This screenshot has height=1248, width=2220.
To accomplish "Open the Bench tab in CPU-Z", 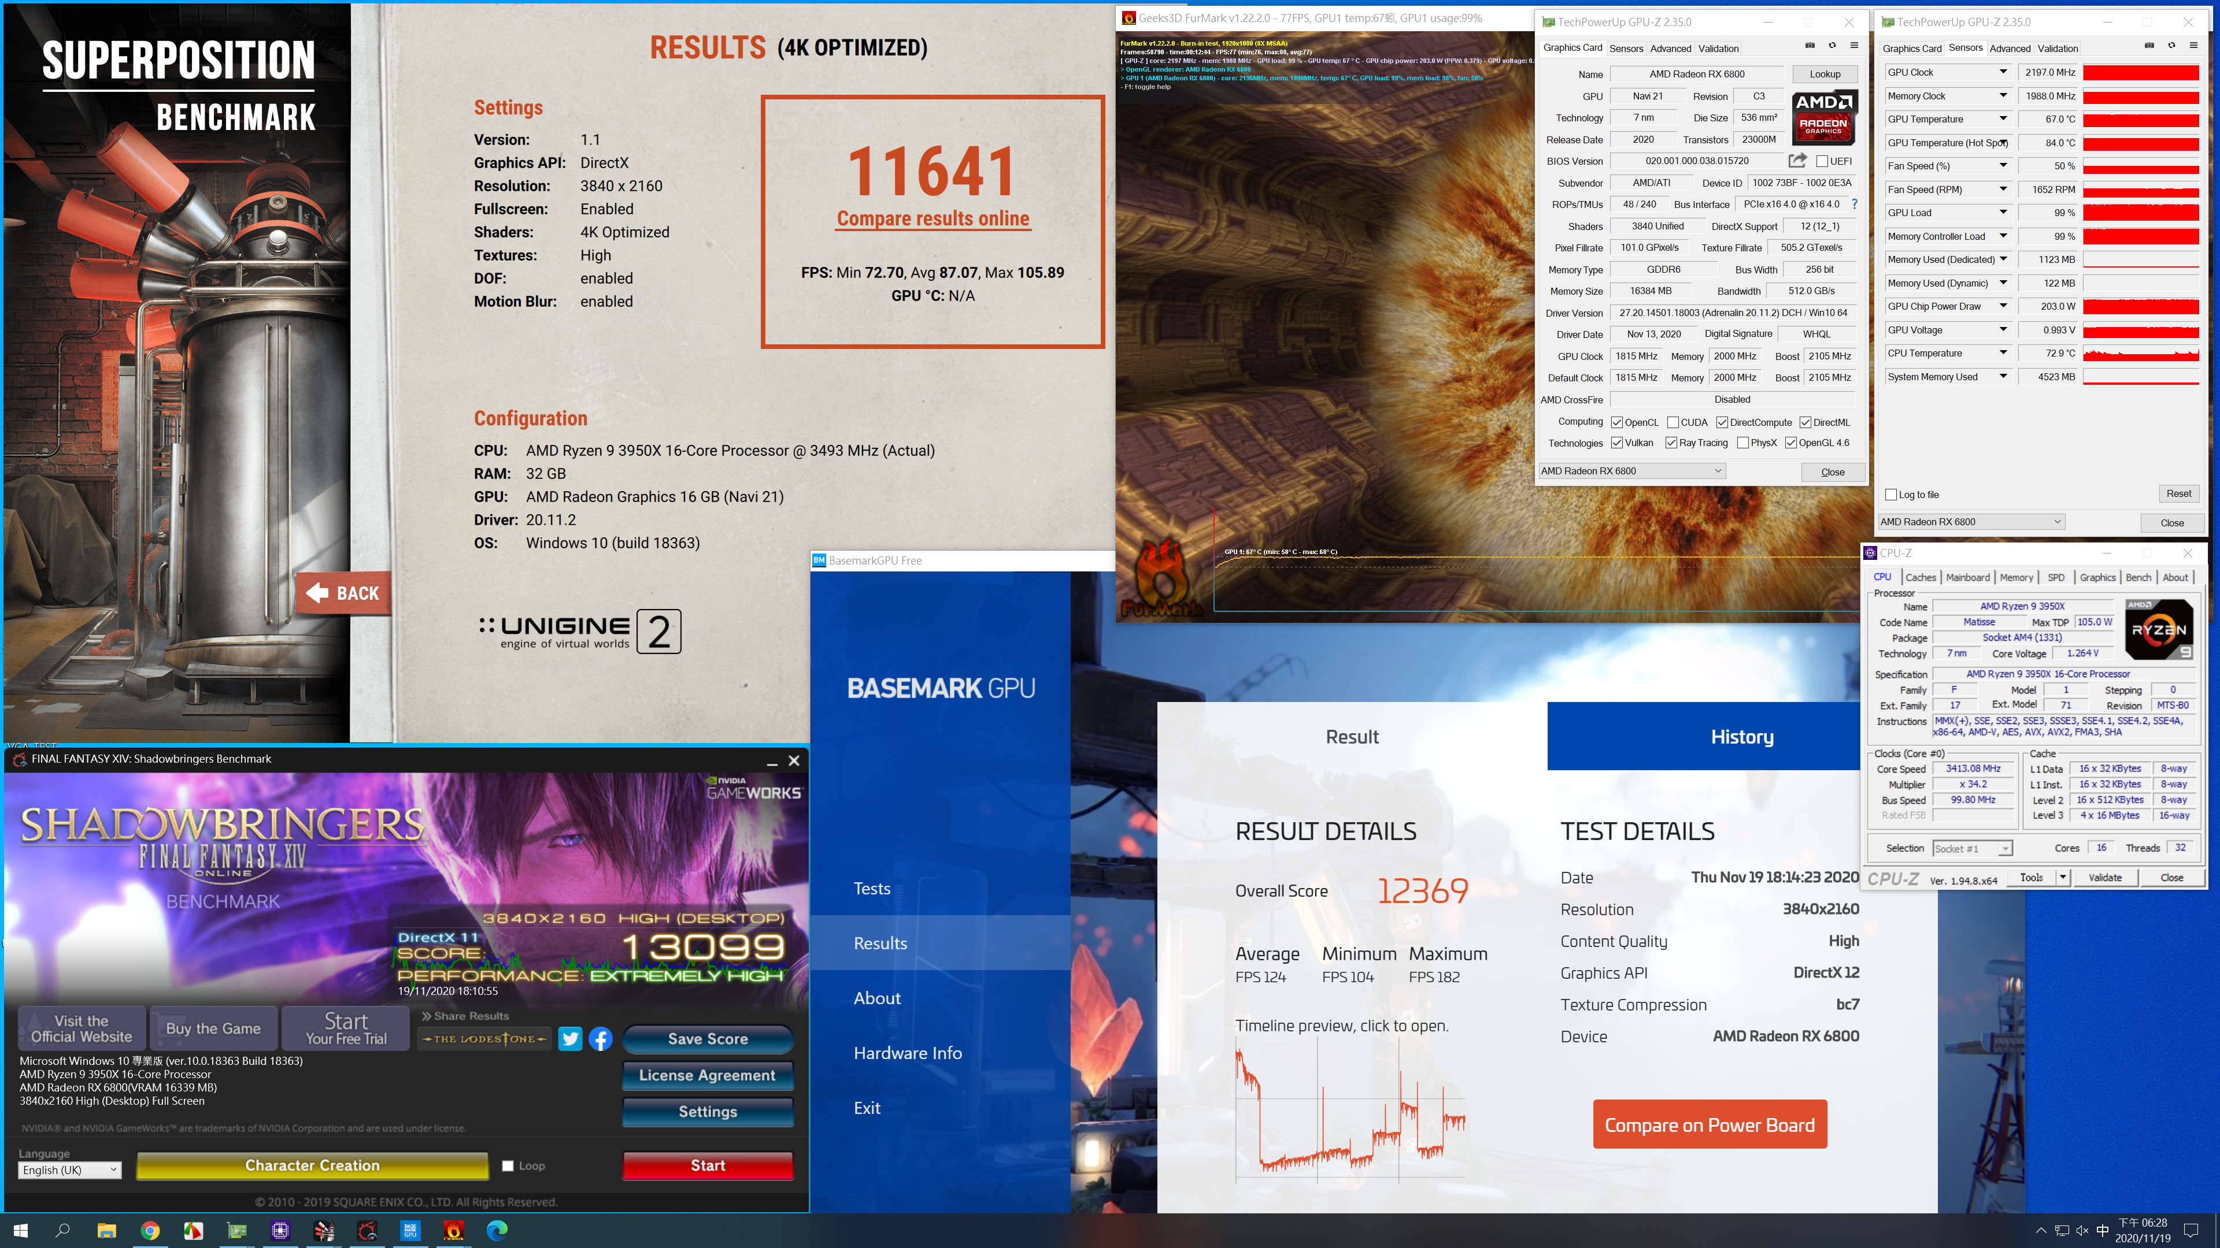I will pyautogui.click(x=2138, y=577).
